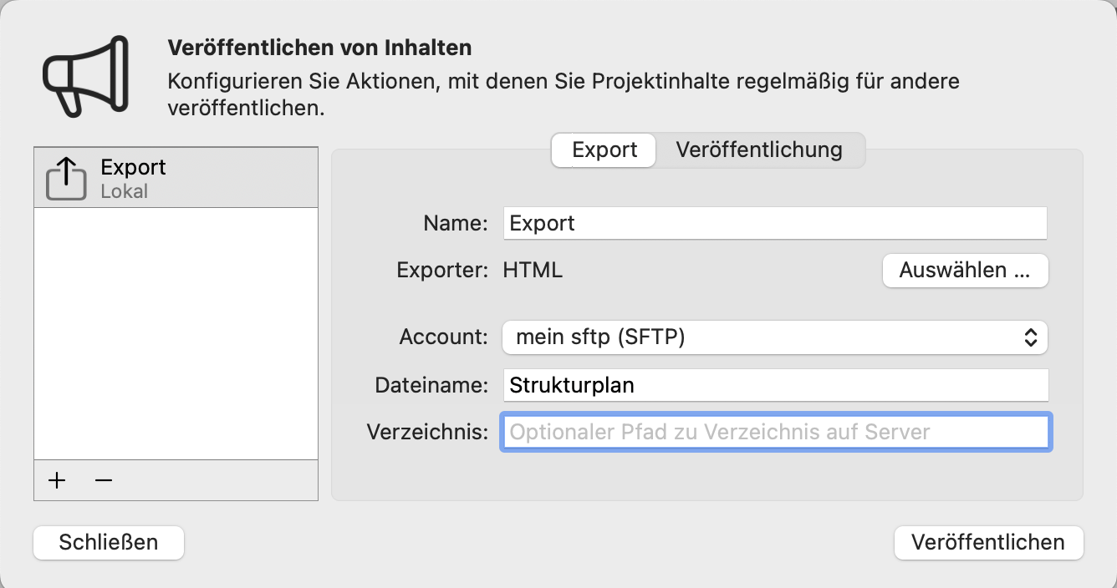Click the 'Account:' field label

443,337
